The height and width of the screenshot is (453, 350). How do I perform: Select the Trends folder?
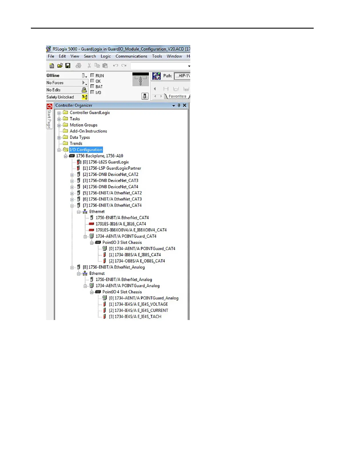point(76,144)
